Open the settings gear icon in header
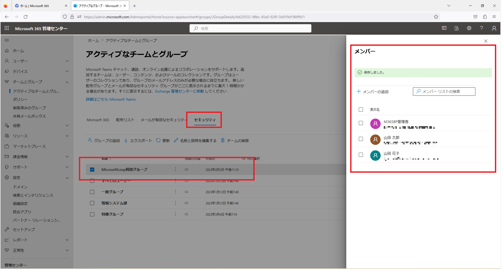 [x=469, y=28]
